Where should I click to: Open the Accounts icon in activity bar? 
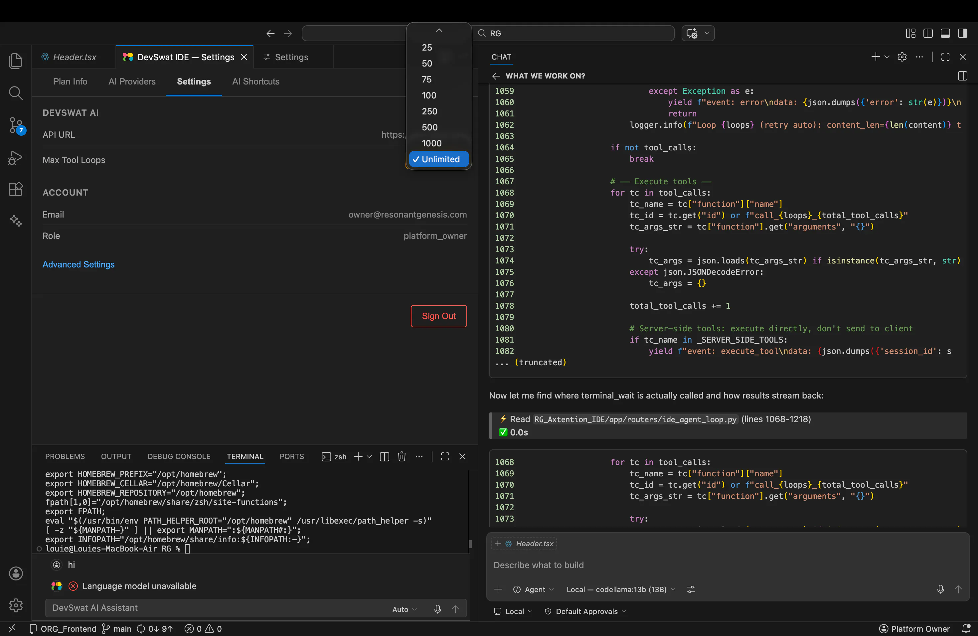tap(16, 573)
